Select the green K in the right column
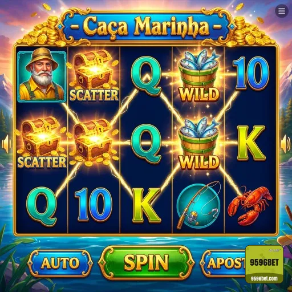This screenshot has height=292, width=292. tap(252, 144)
